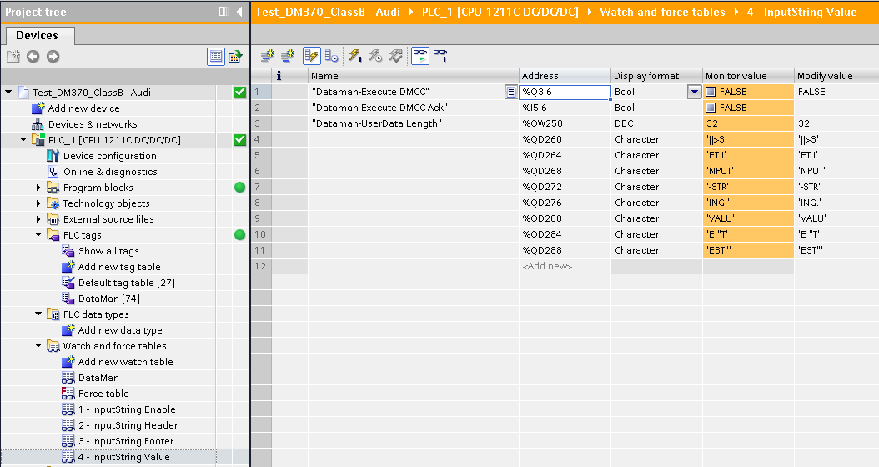Toggle FALSE monitor value box in row 2
The width and height of the screenshot is (879, 467).
[711, 108]
